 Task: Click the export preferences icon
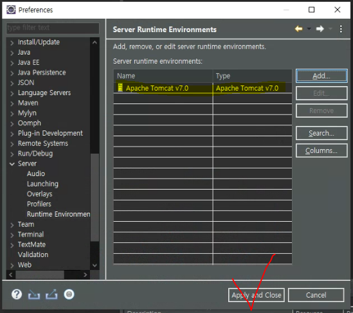[51, 294]
